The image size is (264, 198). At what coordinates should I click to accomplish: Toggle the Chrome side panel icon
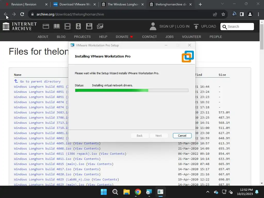[x=242, y=14]
